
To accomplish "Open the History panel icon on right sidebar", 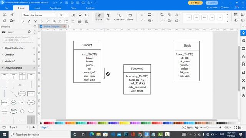I will [243, 96].
